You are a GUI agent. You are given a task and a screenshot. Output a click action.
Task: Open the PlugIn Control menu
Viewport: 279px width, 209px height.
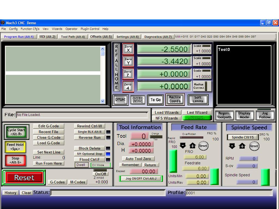90,29
